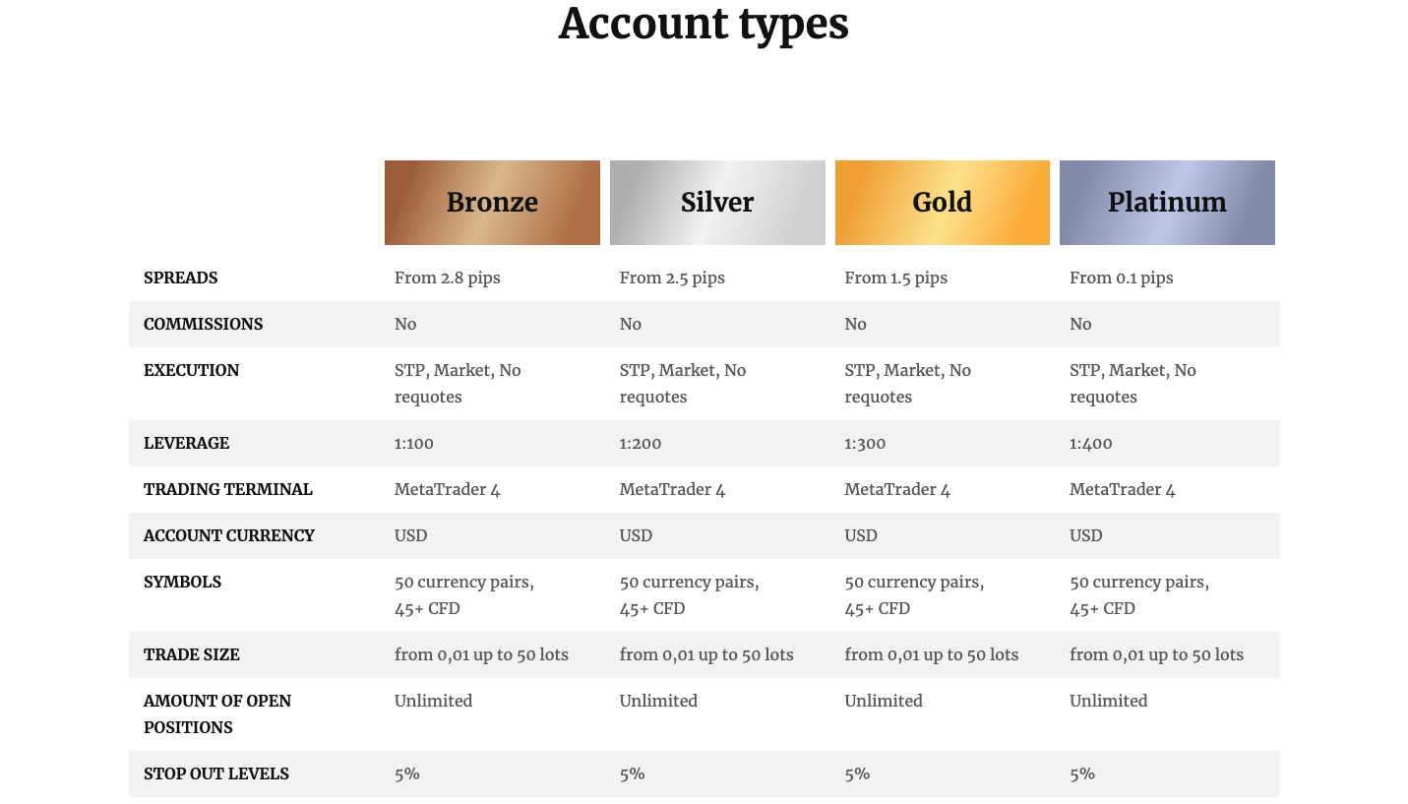Click Silver trade size cell

(x=706, y=654)
